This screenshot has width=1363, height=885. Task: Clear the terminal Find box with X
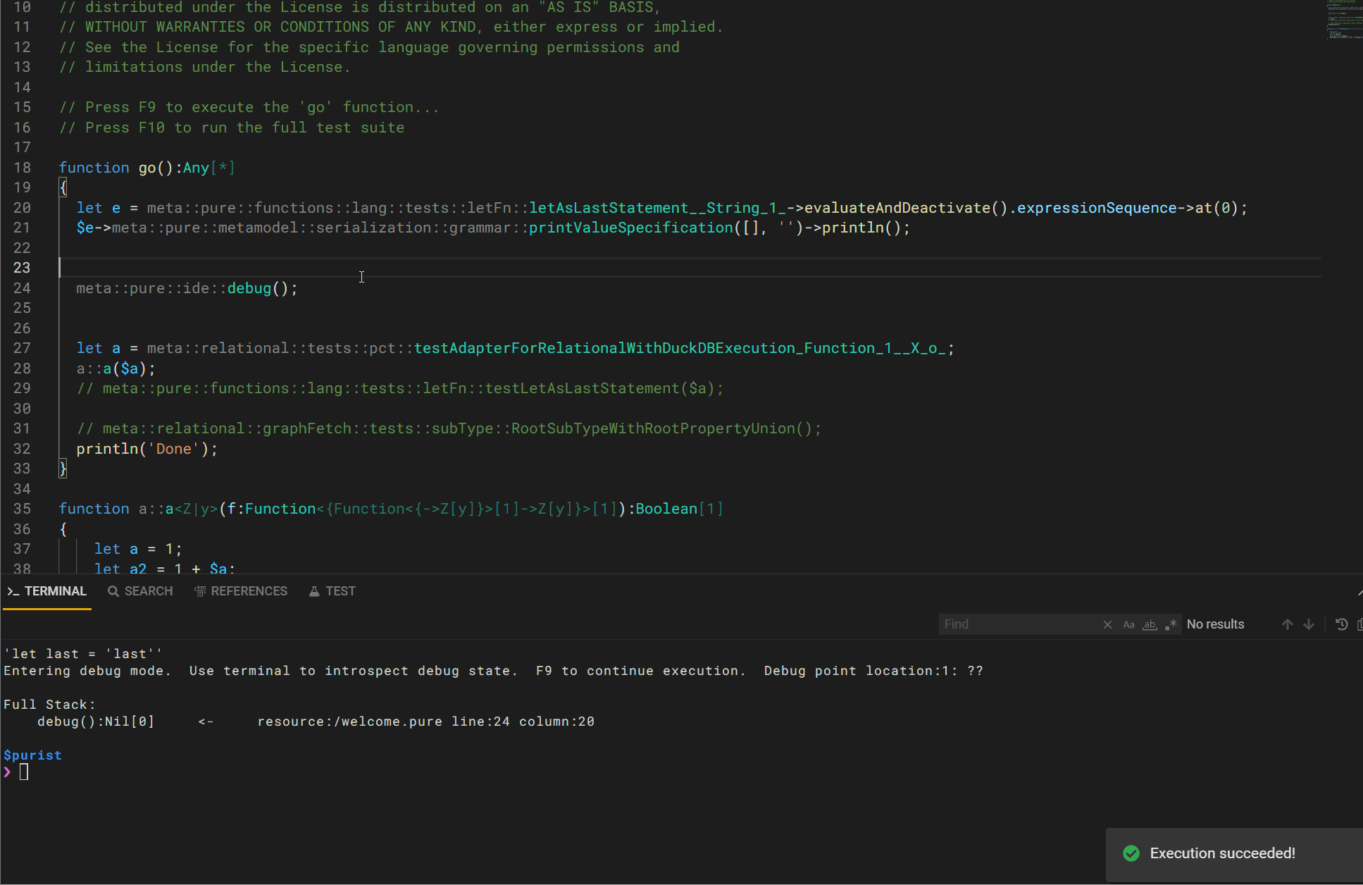(x=1107, y=624)
